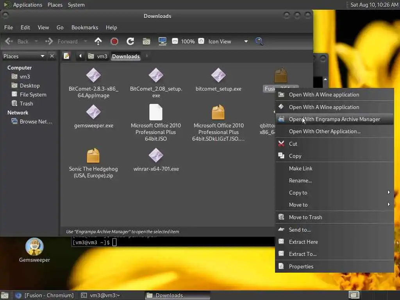Click the Forward navigation button
This screenshot has width=400, height=300.
click(x=62, y=41)
